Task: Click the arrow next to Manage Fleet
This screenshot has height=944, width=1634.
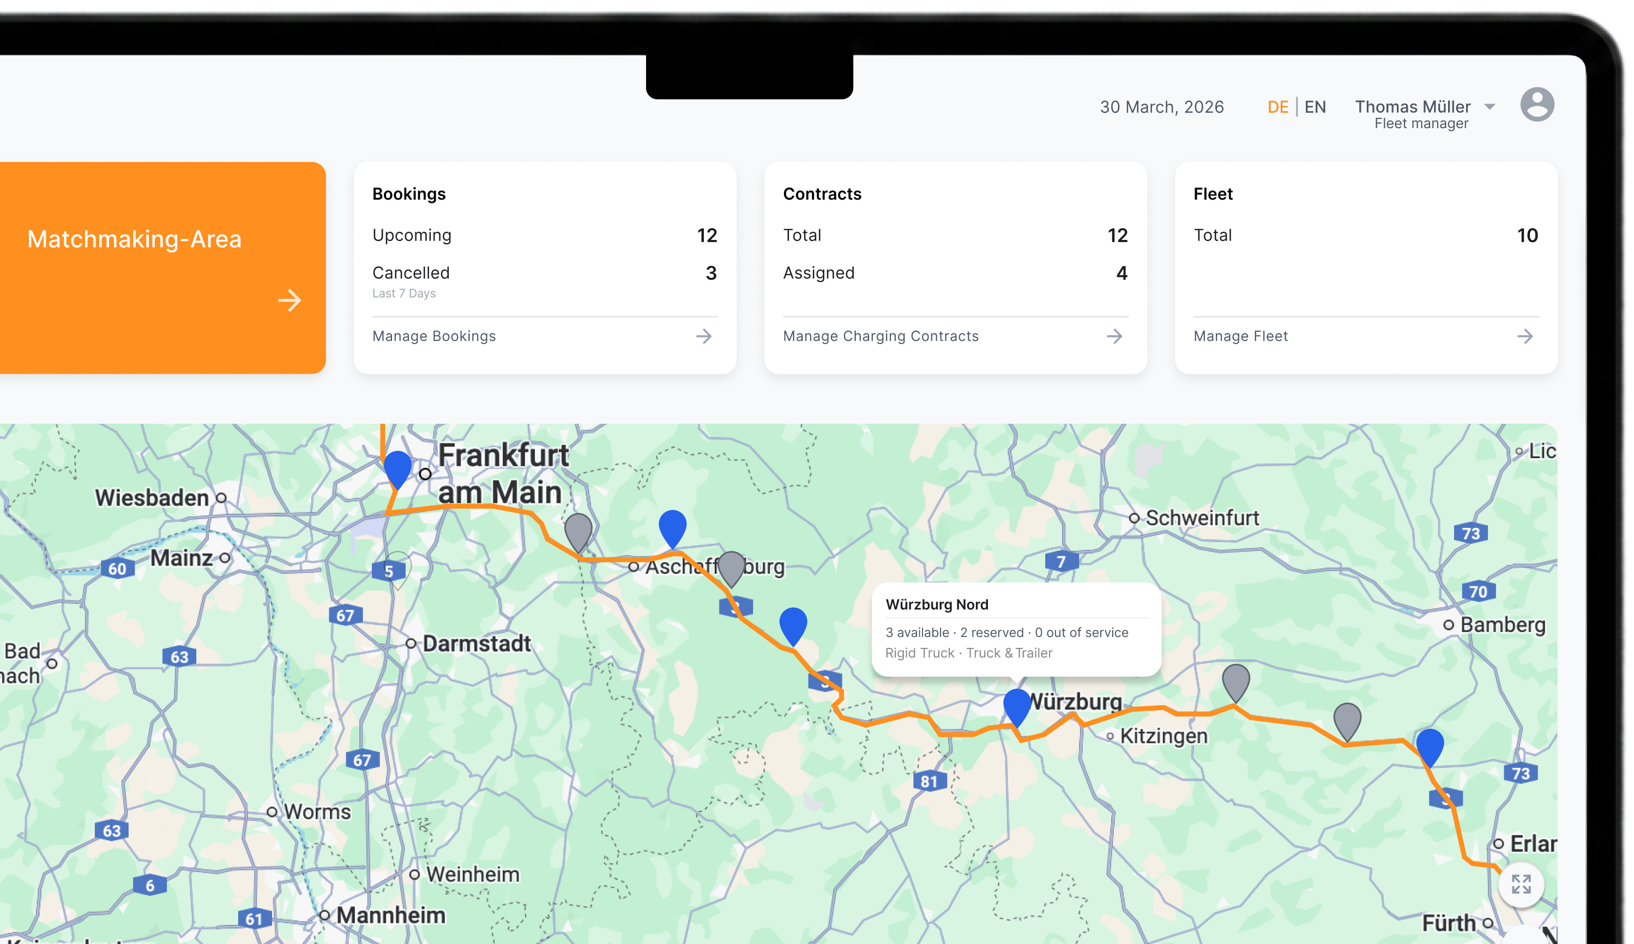Action: [x=1525, y=336]
